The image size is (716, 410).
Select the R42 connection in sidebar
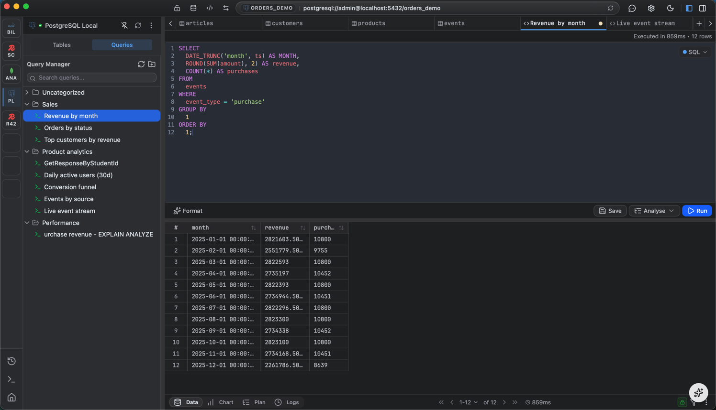pos(11,120)
